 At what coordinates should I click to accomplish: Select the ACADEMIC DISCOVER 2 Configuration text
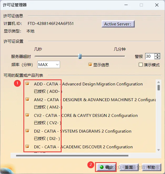click(97, 147)
